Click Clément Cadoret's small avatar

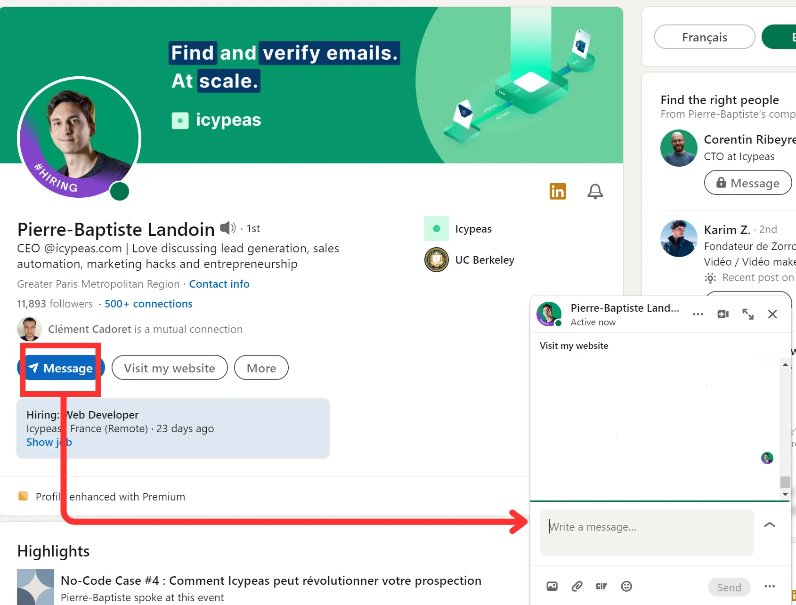tap(29, 329)
